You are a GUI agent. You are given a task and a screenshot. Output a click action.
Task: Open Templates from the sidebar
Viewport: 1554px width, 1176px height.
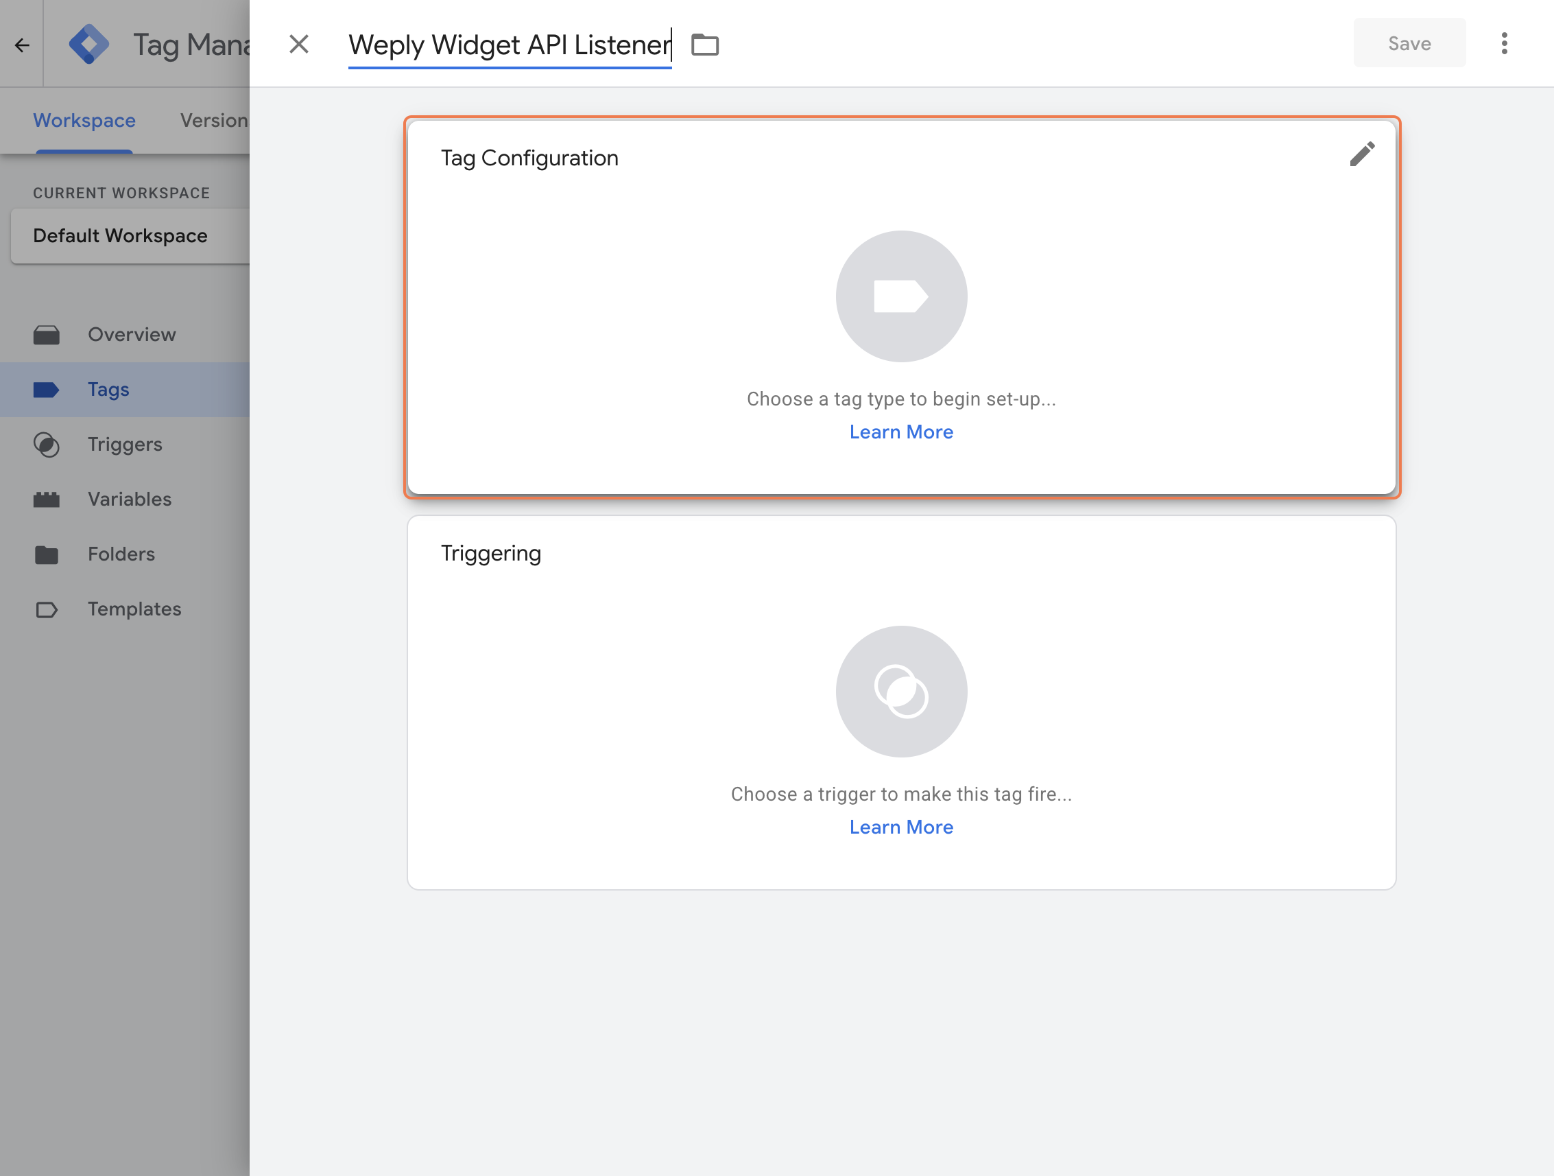(x=134, y=609)
